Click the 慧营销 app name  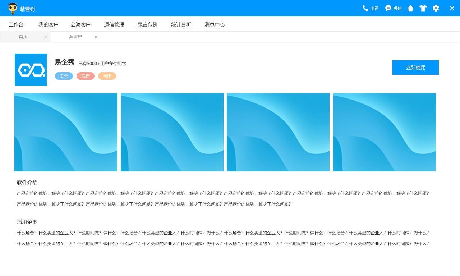pos(27,9)
